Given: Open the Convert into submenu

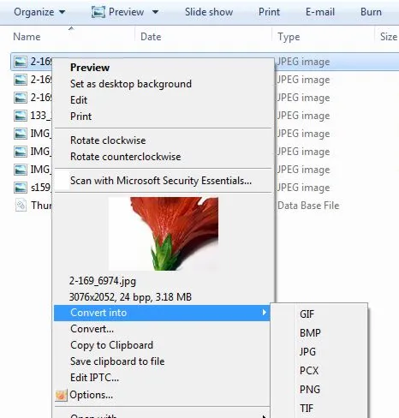Looking at the screenshot, I should pyautogui.click(x=162, y=313).
